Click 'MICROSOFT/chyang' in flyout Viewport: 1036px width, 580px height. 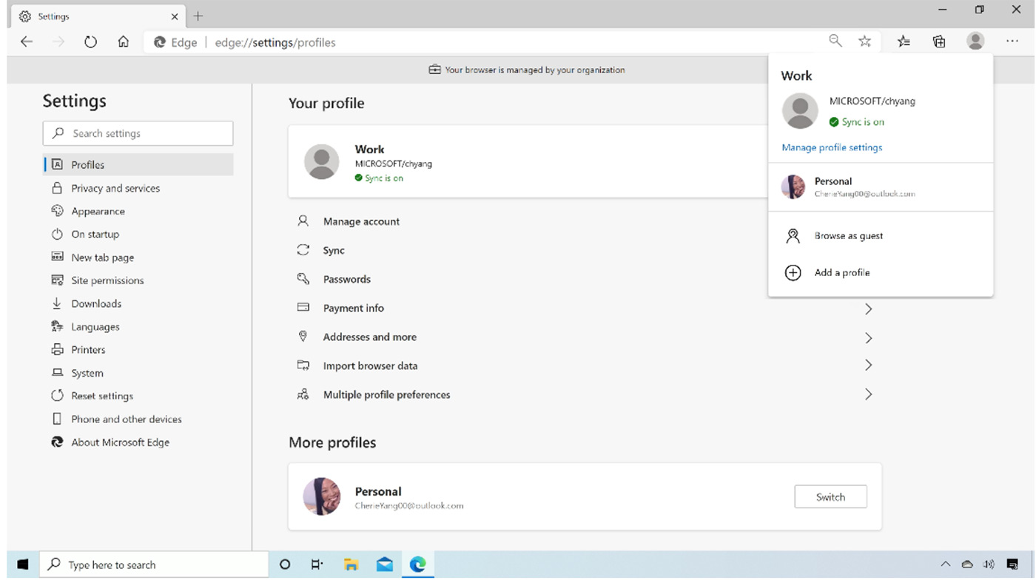pos(872,101)
